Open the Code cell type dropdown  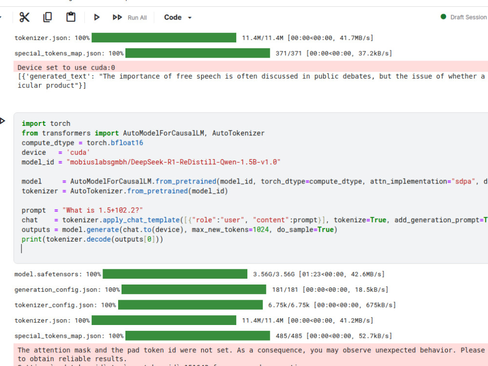[x=178, y=18]
